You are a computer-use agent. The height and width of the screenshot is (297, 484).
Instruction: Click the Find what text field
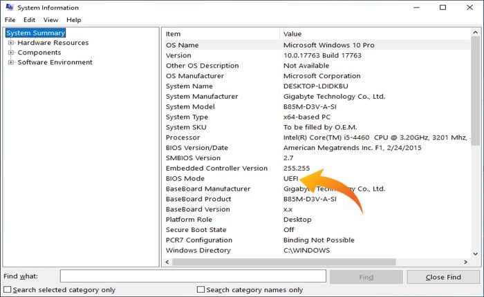(x=192, y=276)
